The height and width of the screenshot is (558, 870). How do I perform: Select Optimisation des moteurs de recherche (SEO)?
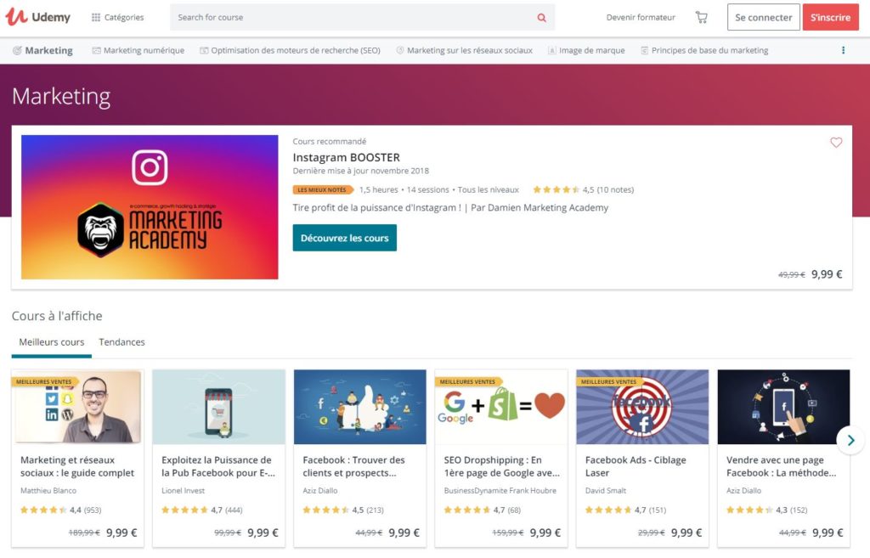point(291,50)
